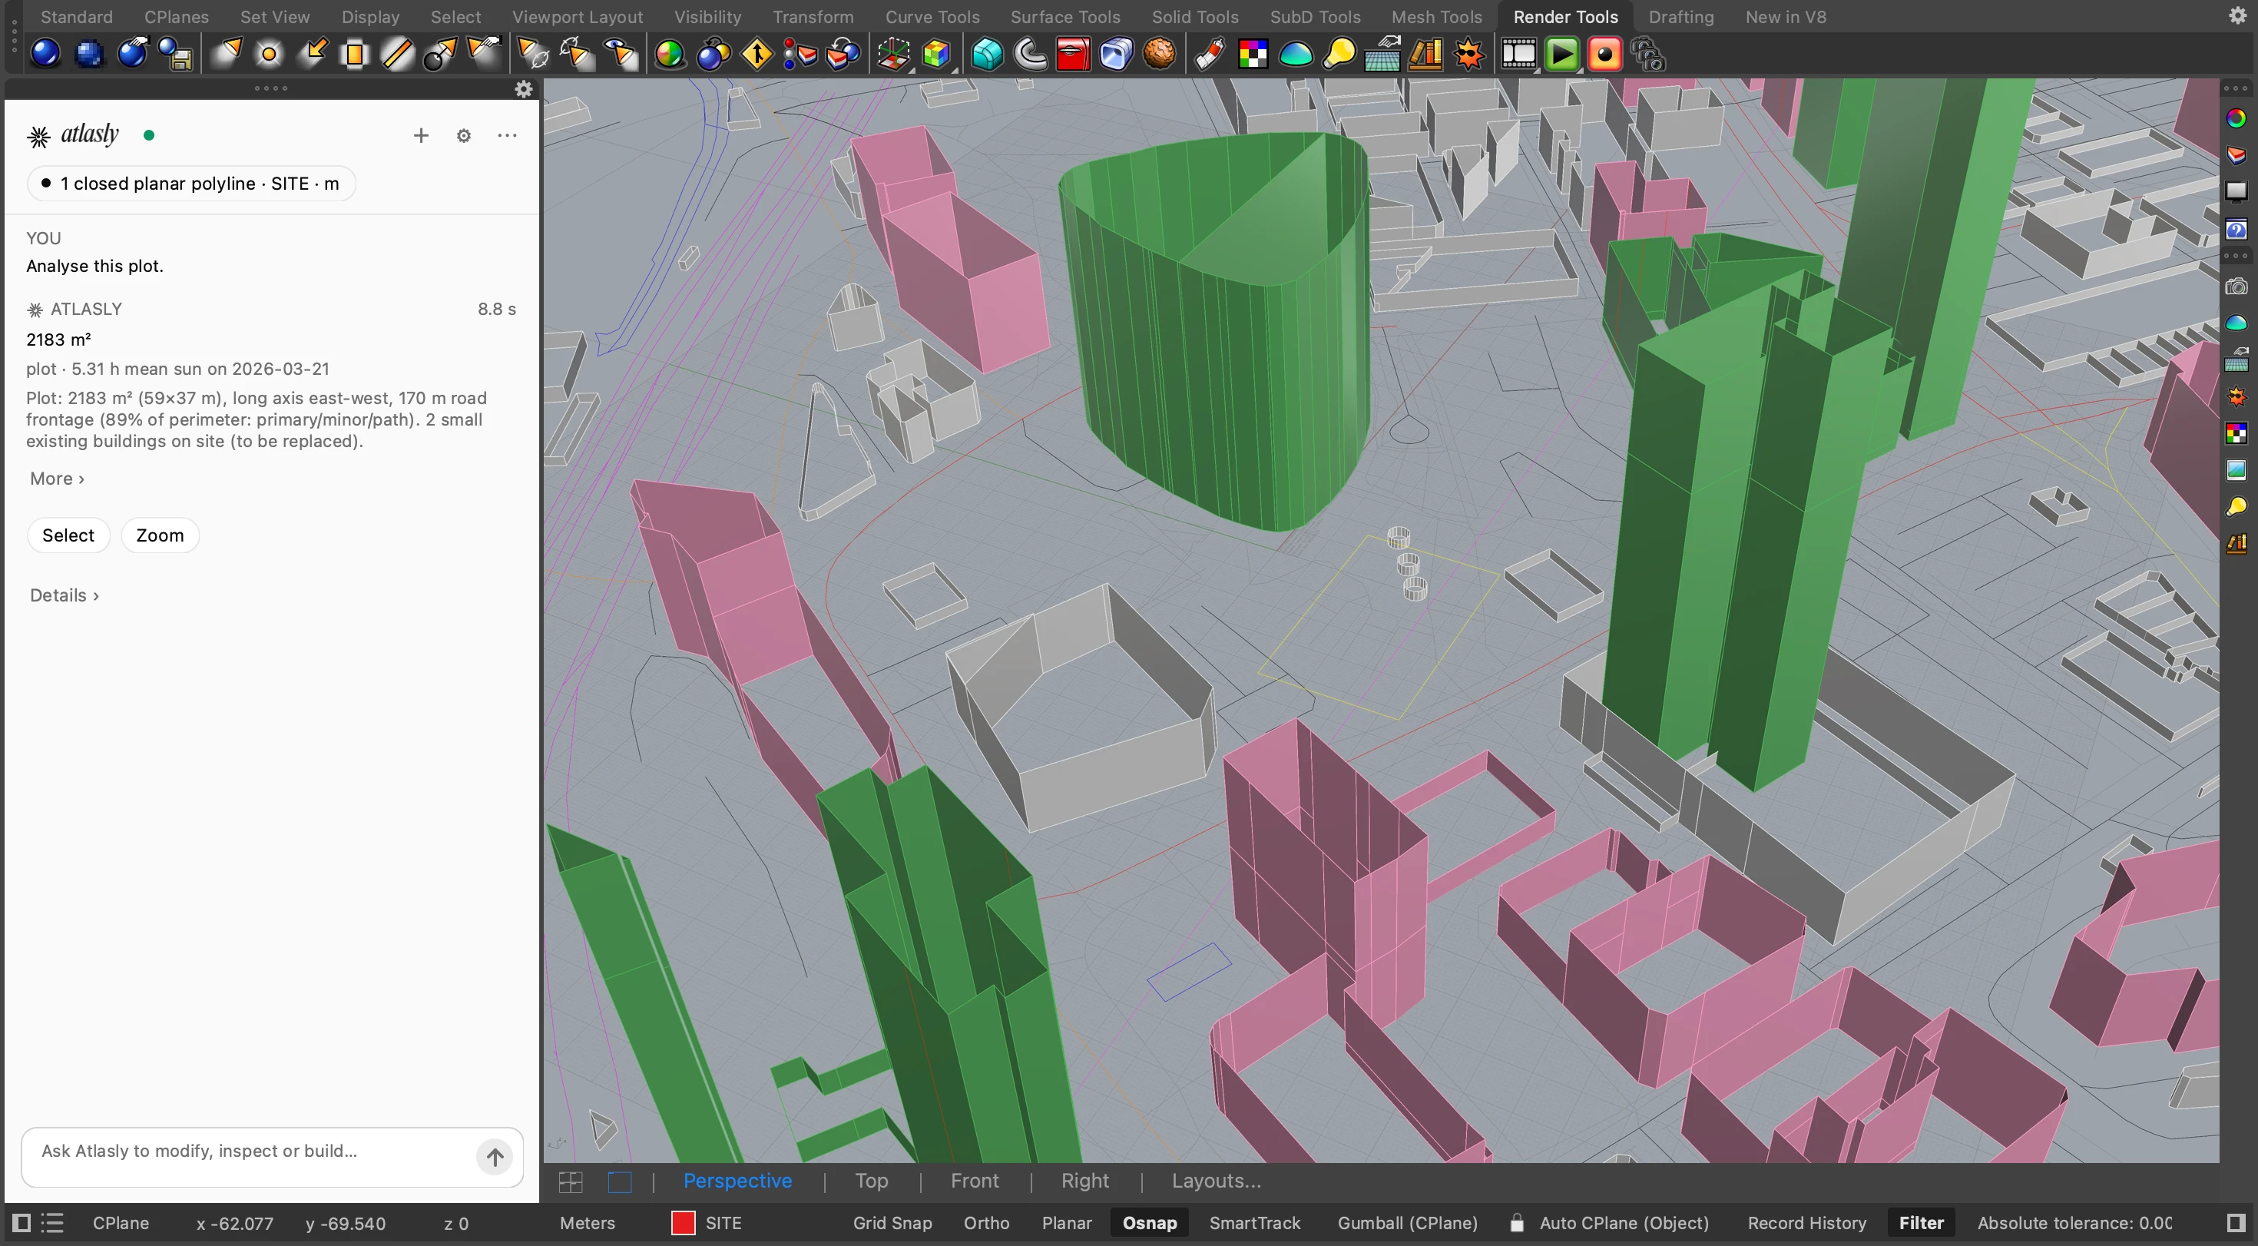The height and width of the screenshot is (1246, 2258).
Task: Switch to the Mesh Tools toolbar tab
Action: coord(1435,17)
